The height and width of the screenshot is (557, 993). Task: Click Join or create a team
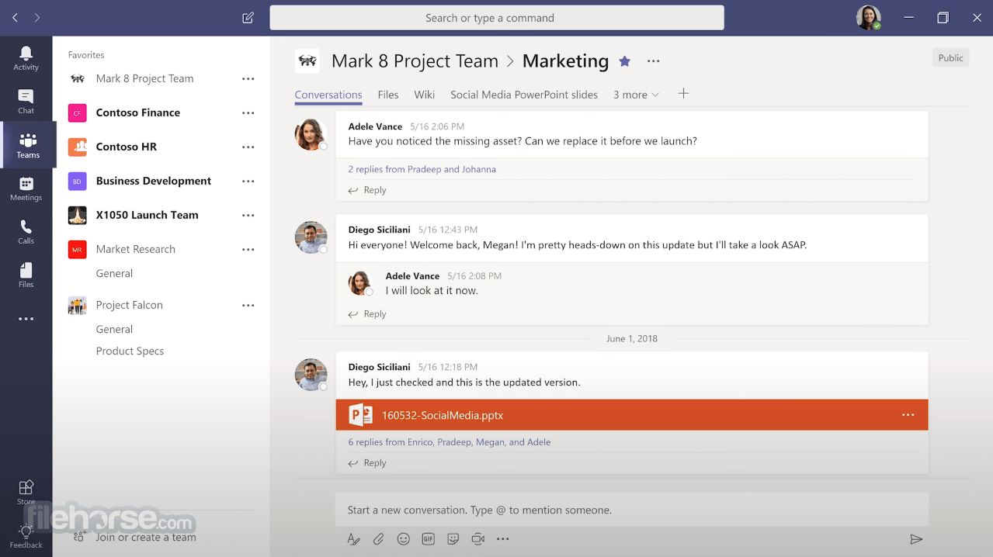click(x=146, y=537)
